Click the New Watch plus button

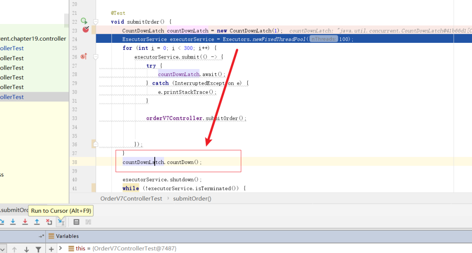[x=51, y=250]
